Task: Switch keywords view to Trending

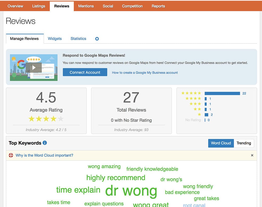Action: [x=244, y=143]
